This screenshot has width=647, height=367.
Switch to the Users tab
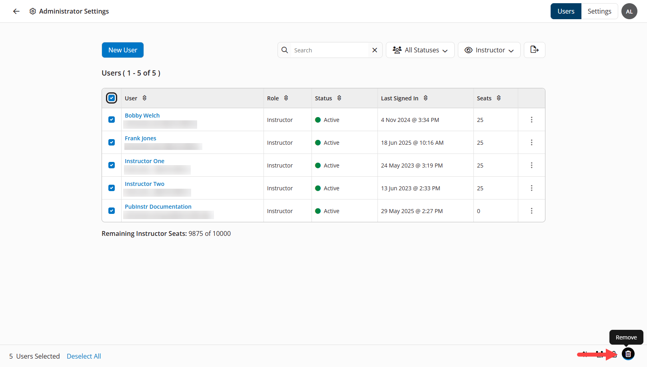(566, 11)
